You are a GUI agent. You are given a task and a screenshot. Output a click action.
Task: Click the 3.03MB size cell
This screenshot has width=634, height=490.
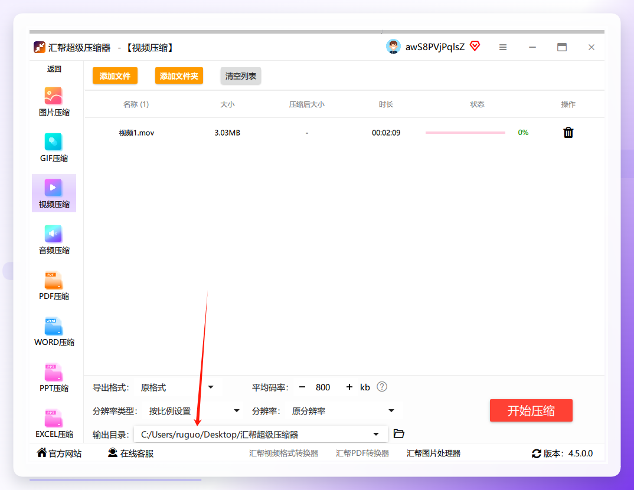click(x=227, y=133)
